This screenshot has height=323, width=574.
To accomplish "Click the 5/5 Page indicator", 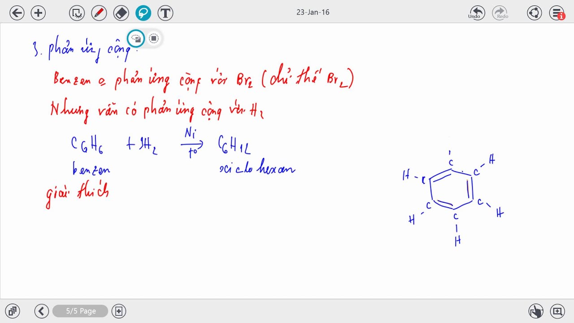I will click(x=81, y=311).
